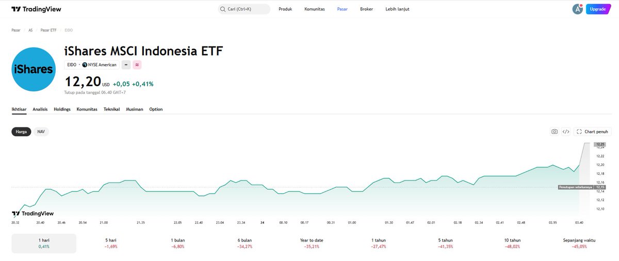Switch to the Option tab
Image resolution: width=619 pixels, height=261 pixels.
click(x=156, y=109)
